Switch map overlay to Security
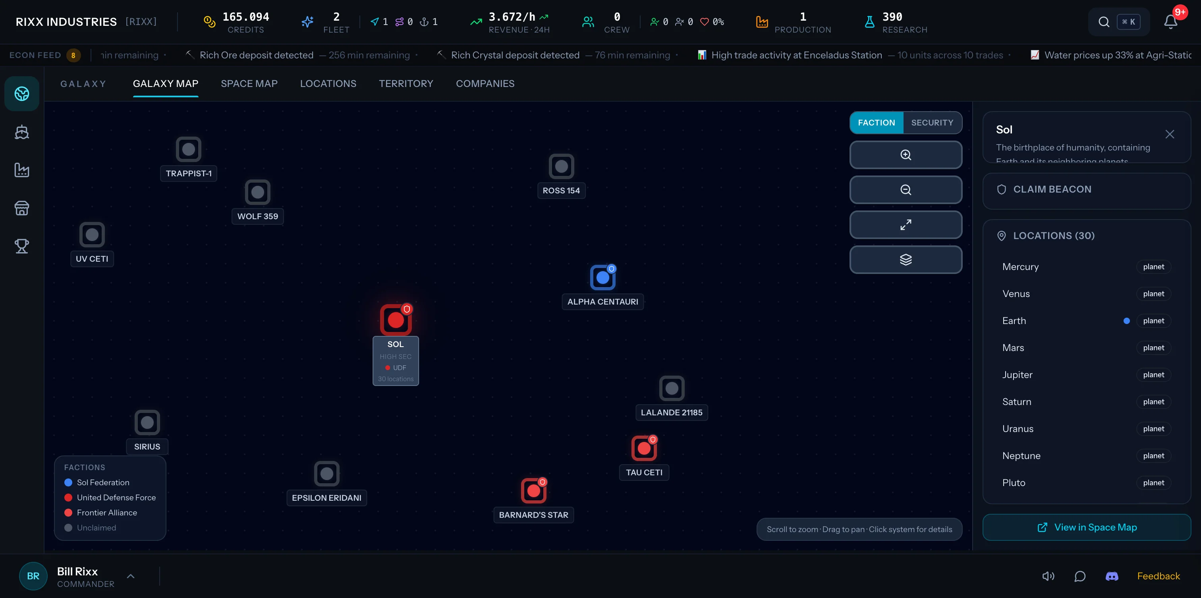1201x598 pixels. [x=932, y=123]
